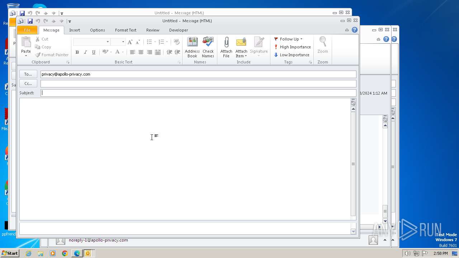Toggle Underline formatting
The height and width of the screenshot is (258, 459).
[x=94, y=52]
